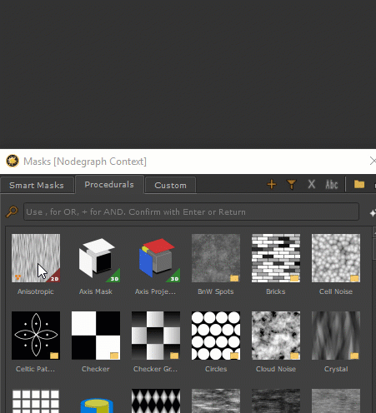Open the orange filter funnel icon
The width and height of the screenshot is (376, 413).
coord(292,185)
